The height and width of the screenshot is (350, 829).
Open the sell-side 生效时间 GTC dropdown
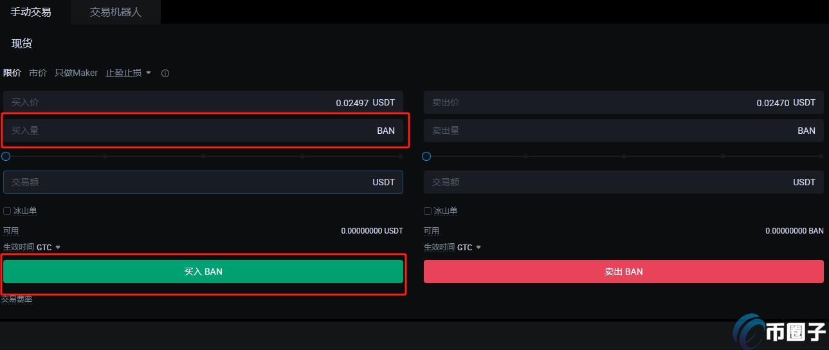coord(469,247)
